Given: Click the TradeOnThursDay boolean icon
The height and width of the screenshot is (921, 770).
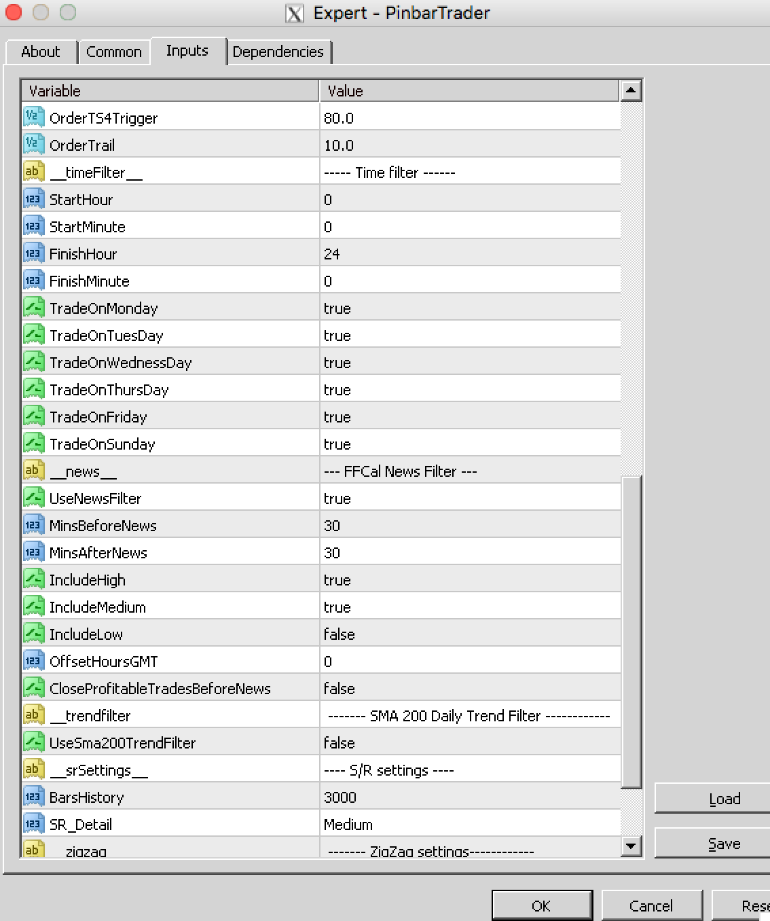Looking at the screenshot, I should coord(33,389).
